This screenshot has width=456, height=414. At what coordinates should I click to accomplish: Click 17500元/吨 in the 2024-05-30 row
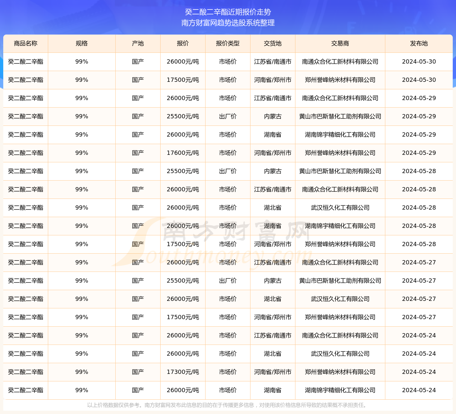(183, 80)
